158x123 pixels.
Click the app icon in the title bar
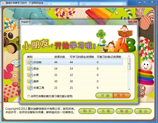[3, 3]
